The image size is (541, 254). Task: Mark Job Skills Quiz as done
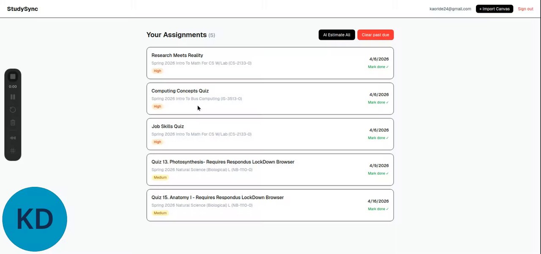pos(378,138)
